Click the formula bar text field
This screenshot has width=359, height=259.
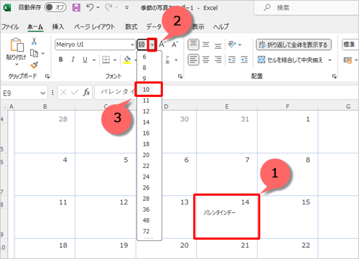coord(226,92)
